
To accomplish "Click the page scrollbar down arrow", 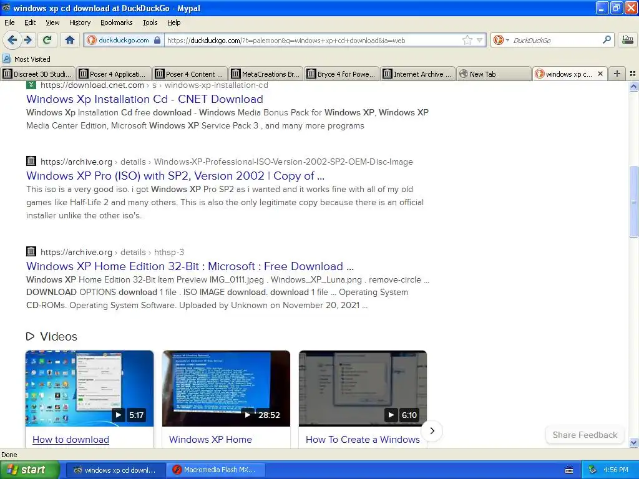I will pyautogui.click(x=633, y=442).
